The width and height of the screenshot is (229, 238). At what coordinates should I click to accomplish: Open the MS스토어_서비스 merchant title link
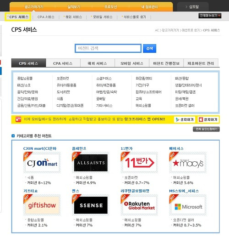tap(184, 191)
